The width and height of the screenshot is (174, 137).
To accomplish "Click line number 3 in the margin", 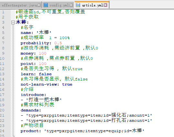I will 3,22.
